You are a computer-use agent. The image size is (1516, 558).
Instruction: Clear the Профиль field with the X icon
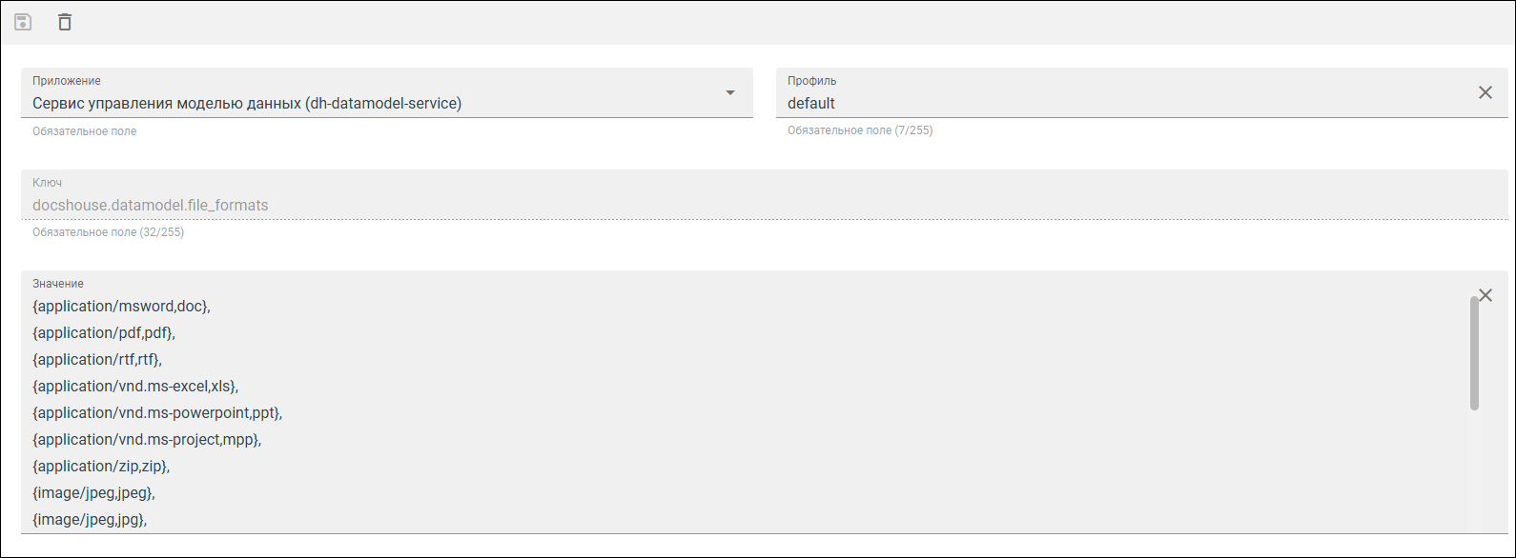pos(1485,92)
